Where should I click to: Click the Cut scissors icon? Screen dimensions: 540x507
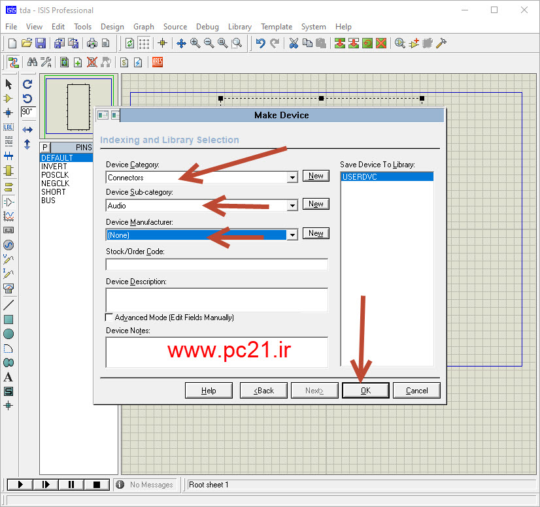click(x=294, y=43)
